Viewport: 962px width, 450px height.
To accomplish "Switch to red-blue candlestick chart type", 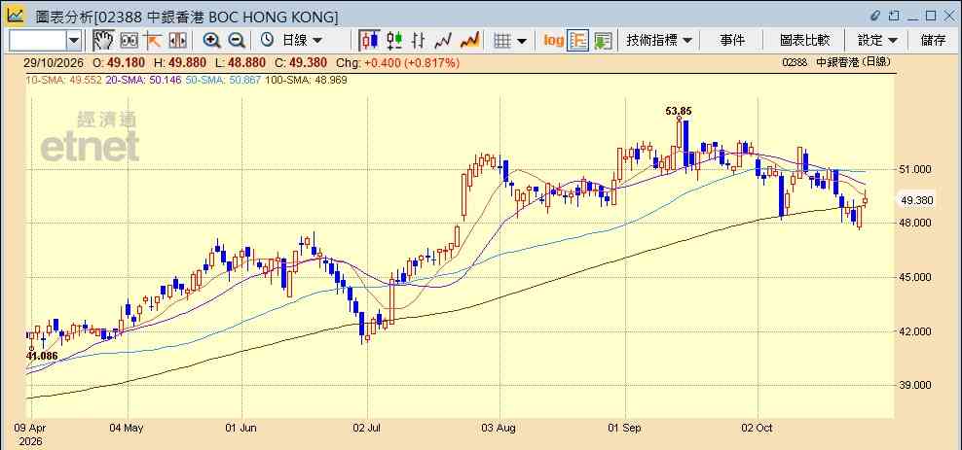I will pyautogui.click(x=369, y=41).
